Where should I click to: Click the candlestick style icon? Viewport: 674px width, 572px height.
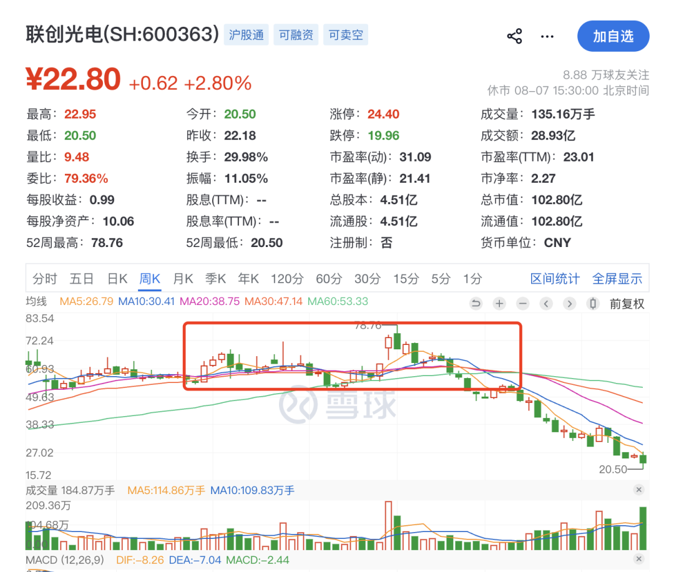[593, 304]
